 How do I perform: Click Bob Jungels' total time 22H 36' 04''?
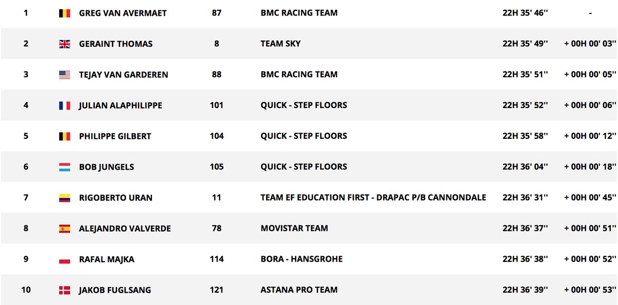click(x=525, y=167)
